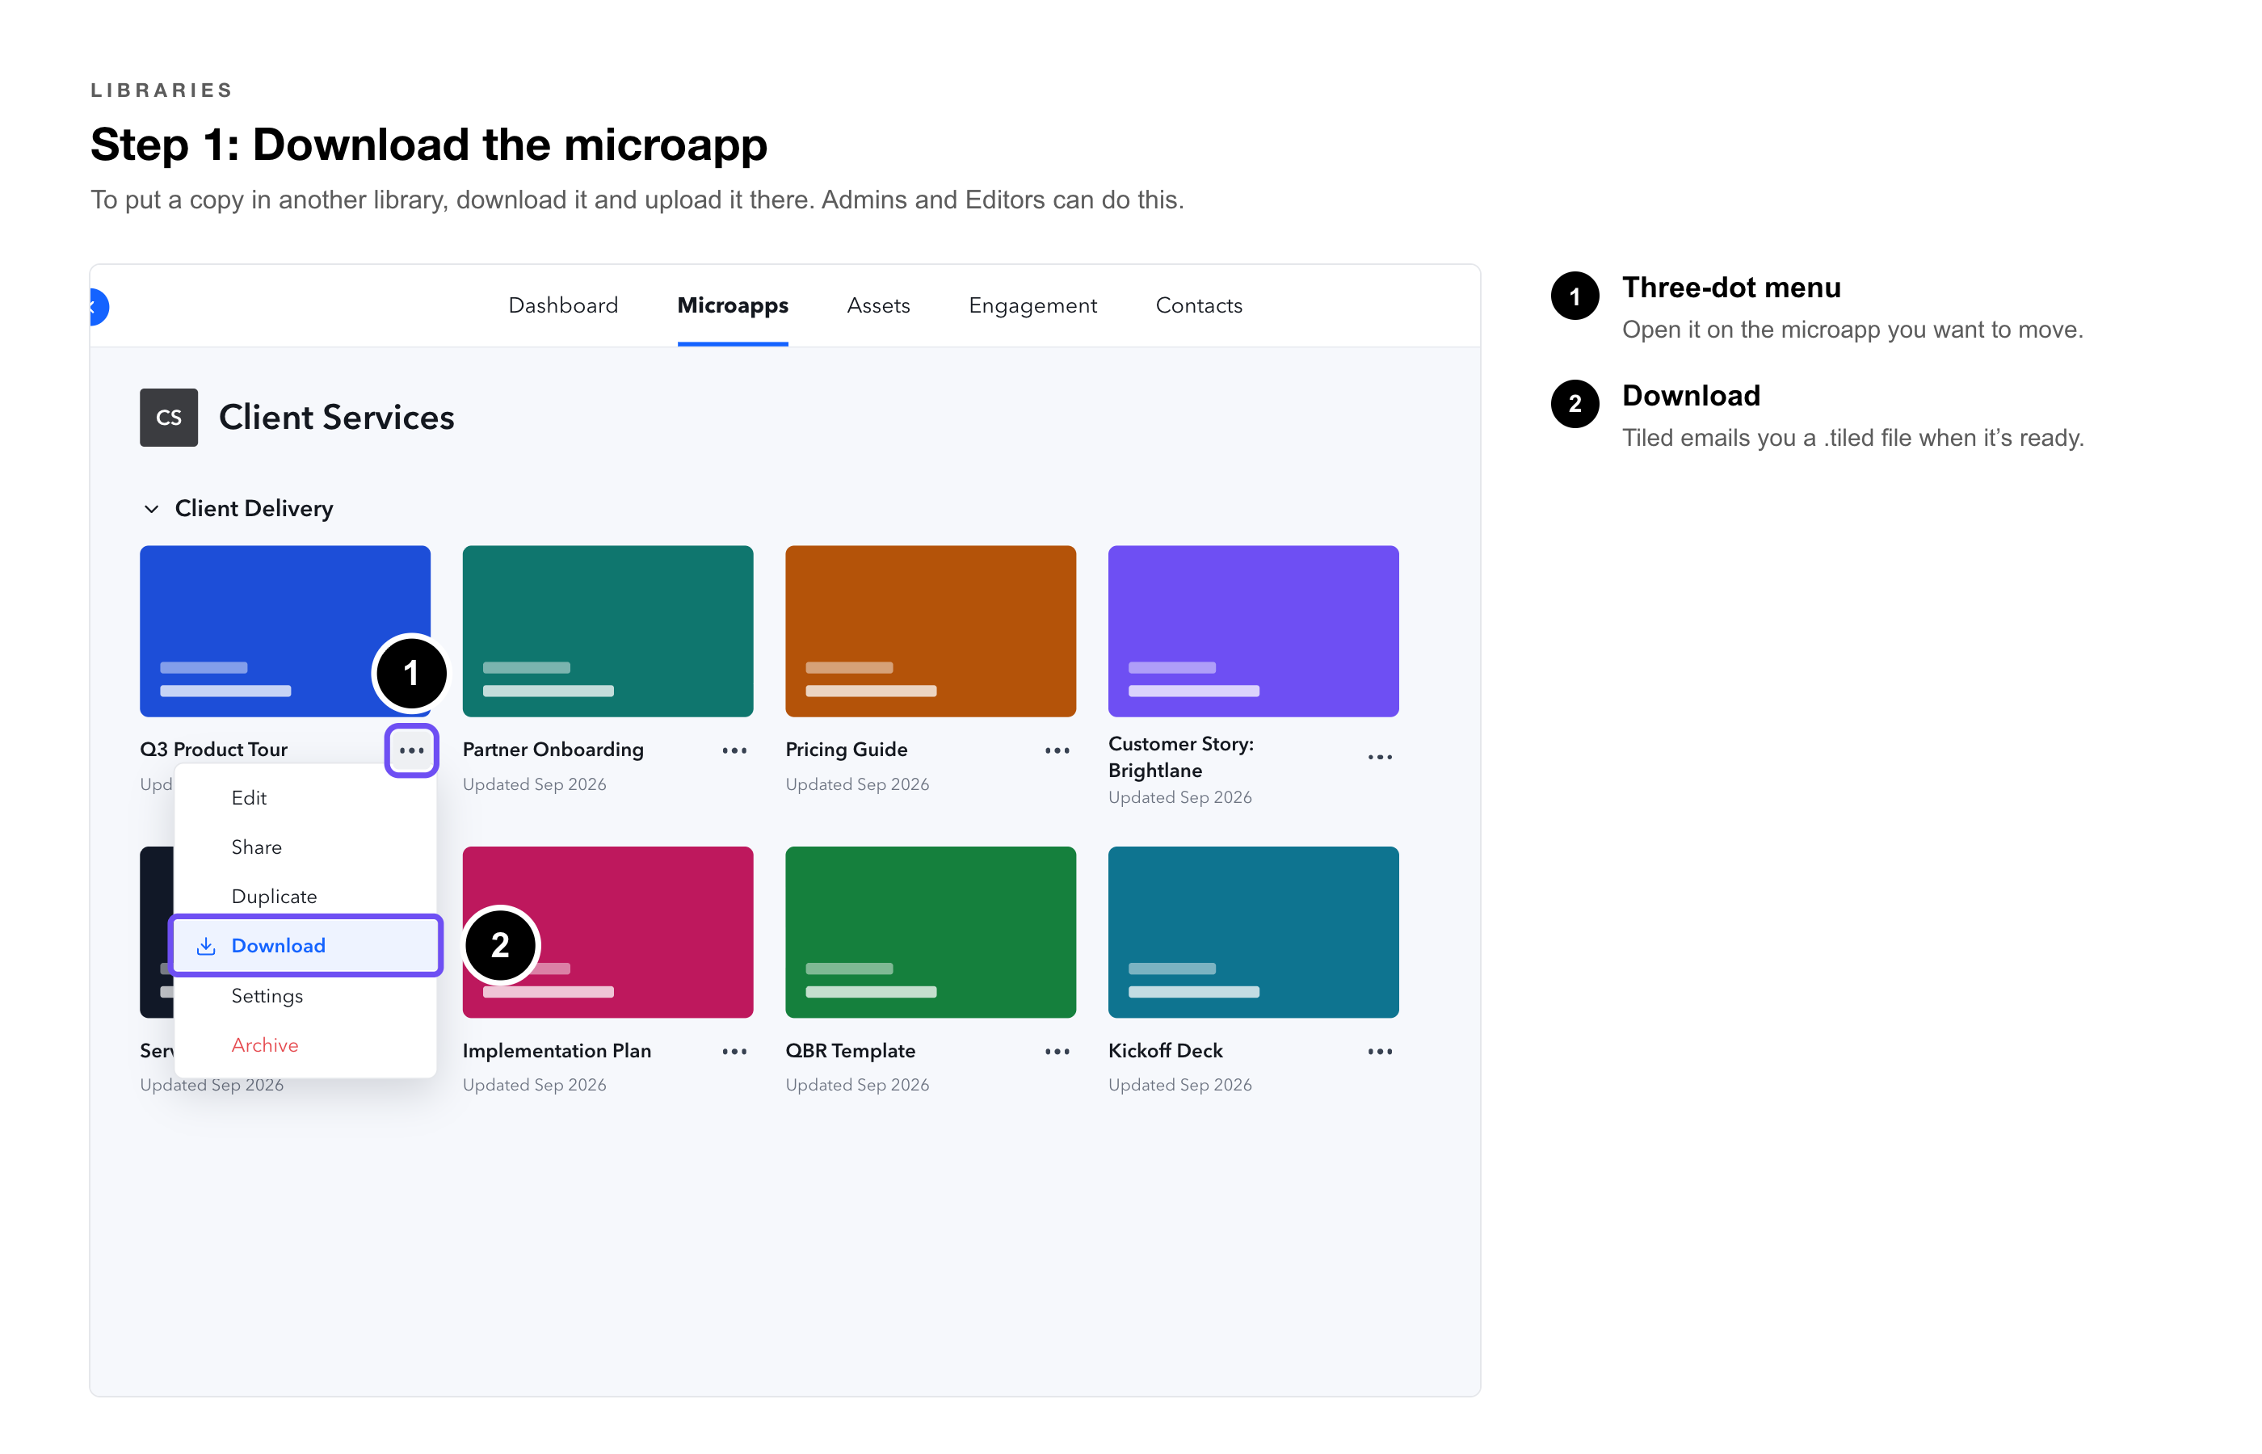This screenshot has width=2262, height=1454.
Task: Click the Implementation Plan title
Action: point(557,1051)
